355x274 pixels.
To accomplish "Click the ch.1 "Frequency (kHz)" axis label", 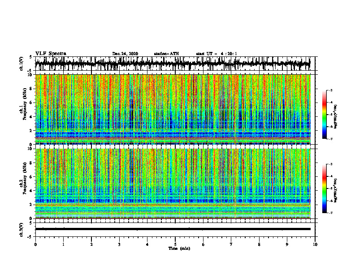I will click(x=25, y=104).
